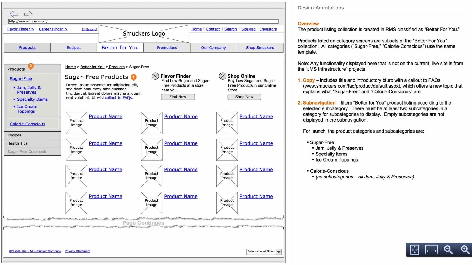472x265 pixels.
Task: Click the Better for You breadcrumb
Action: tap(92, 67)
